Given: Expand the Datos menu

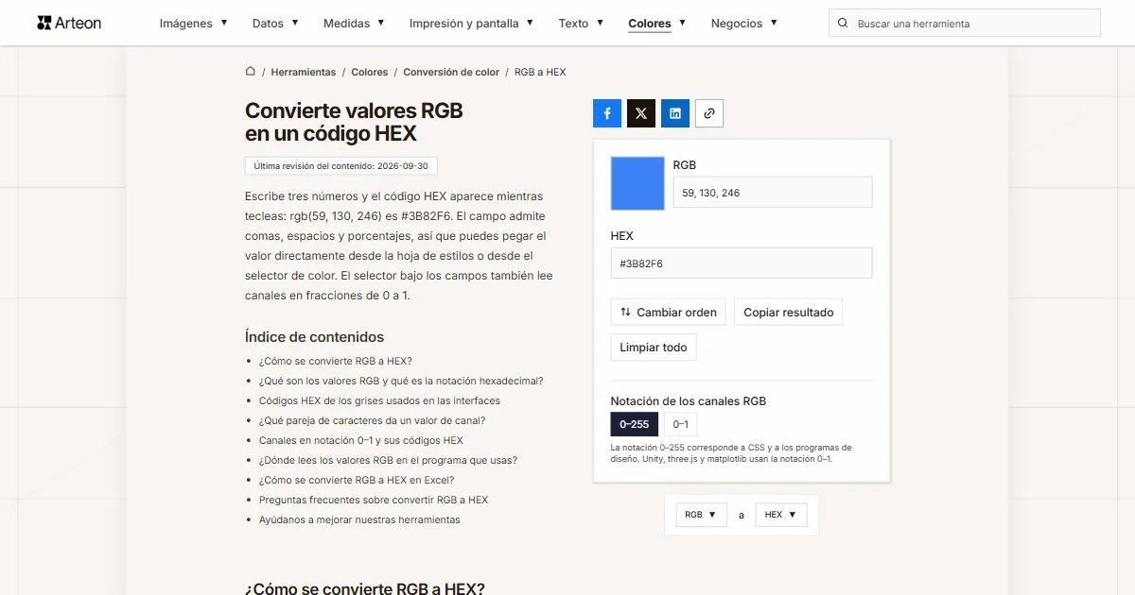Looking at the screenshot, I should tap(275, 24).
